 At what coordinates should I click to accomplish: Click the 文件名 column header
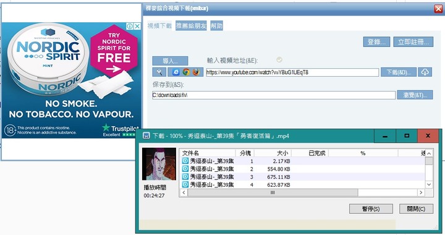208,153
